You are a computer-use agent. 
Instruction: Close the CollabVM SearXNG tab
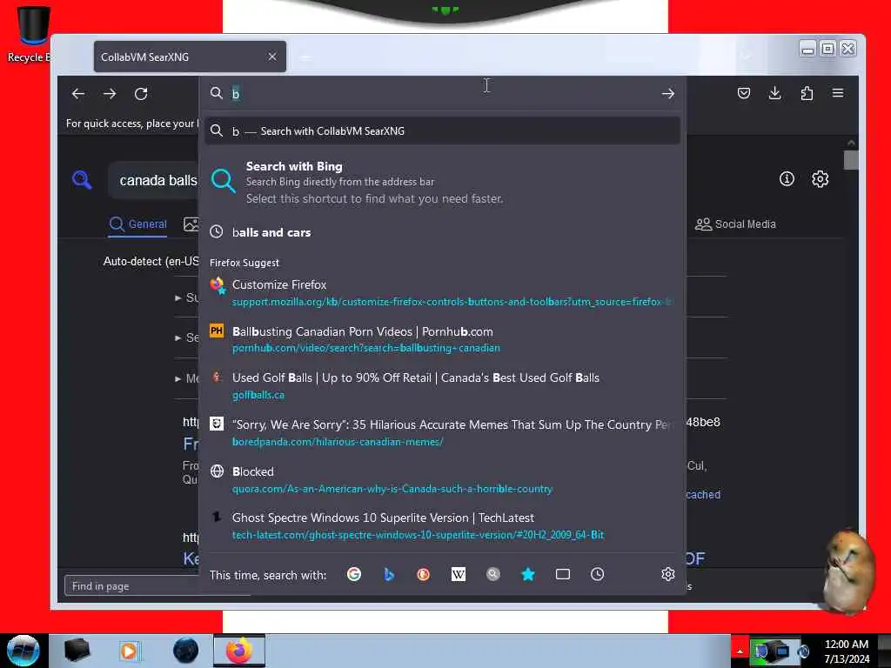tap(272, 57)
